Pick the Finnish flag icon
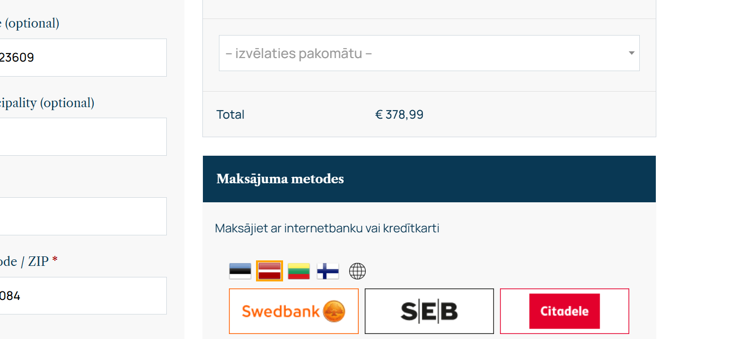This screenshot has width=751, height=339. pos(328,271)
